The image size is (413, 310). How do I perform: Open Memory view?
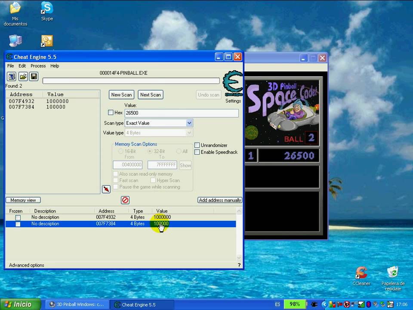coord(23,200)
